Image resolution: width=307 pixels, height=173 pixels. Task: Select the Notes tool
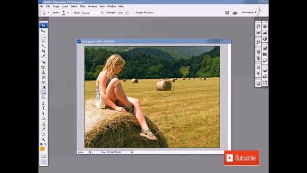[43, 124]
